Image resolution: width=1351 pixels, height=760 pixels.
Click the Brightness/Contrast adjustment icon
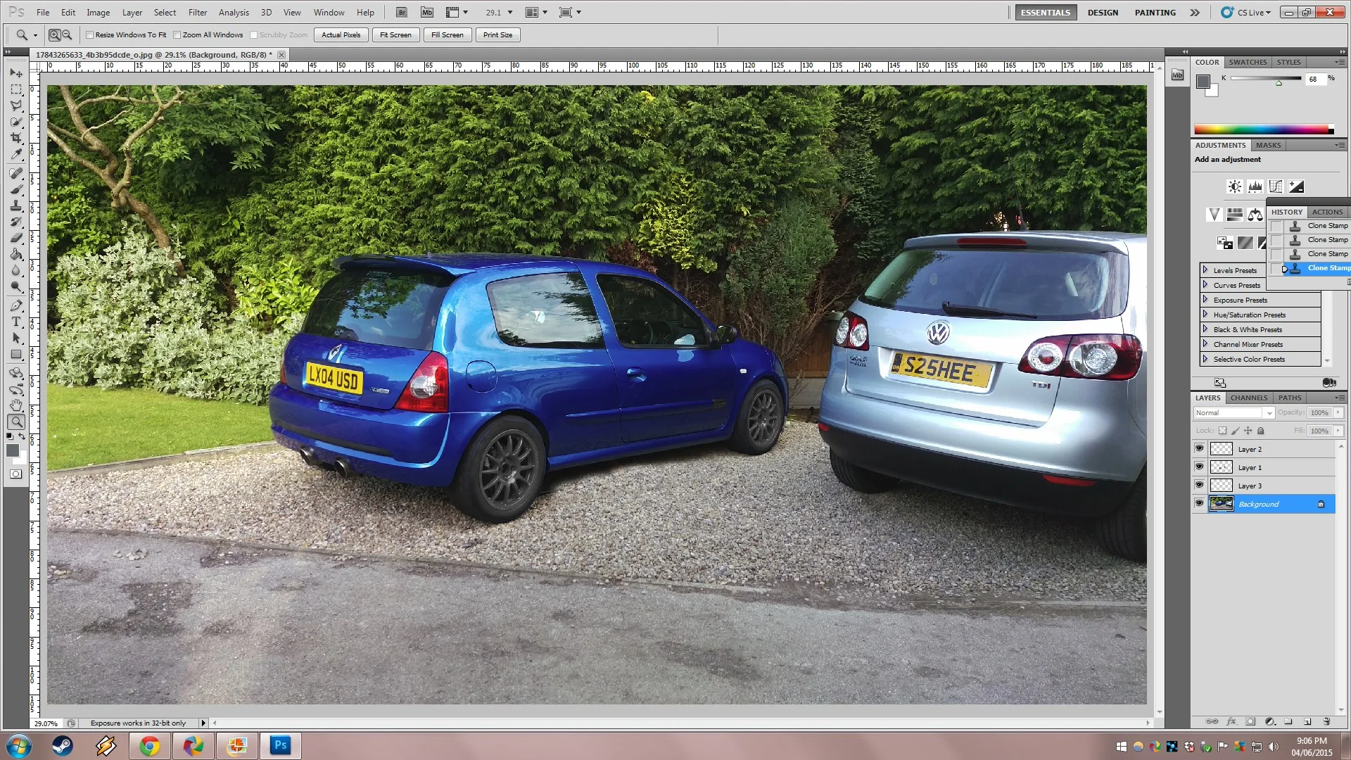pyautogui.click(x=1234, y=186)
